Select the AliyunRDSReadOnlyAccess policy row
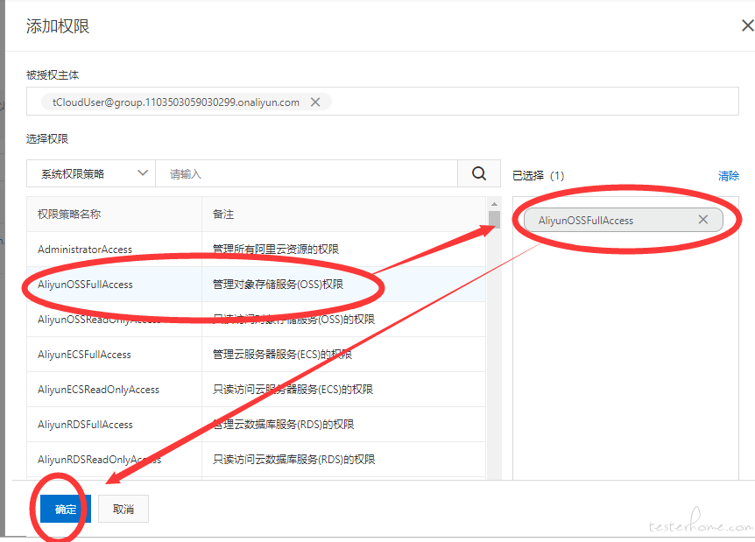755x542 pixels. point(256,460)
